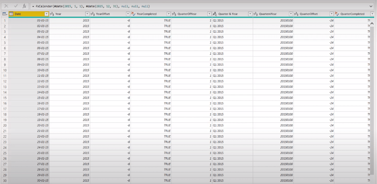Click the YearCompleted TRUE cell in row 28
Screen dimensions: 377x184
pos(151,170)
